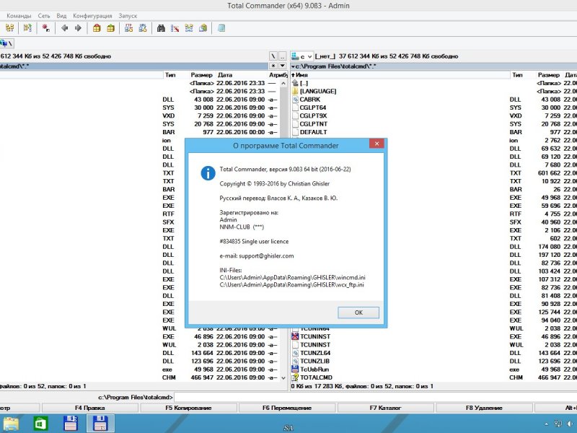This screenshot has height=433, width=577.
Task: Click the CABRK DLL file icon
Action: tap(295, 100)
